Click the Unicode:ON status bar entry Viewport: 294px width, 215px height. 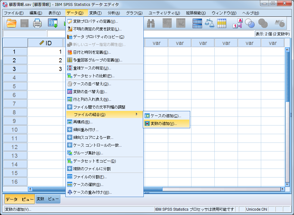pos(257,209)
